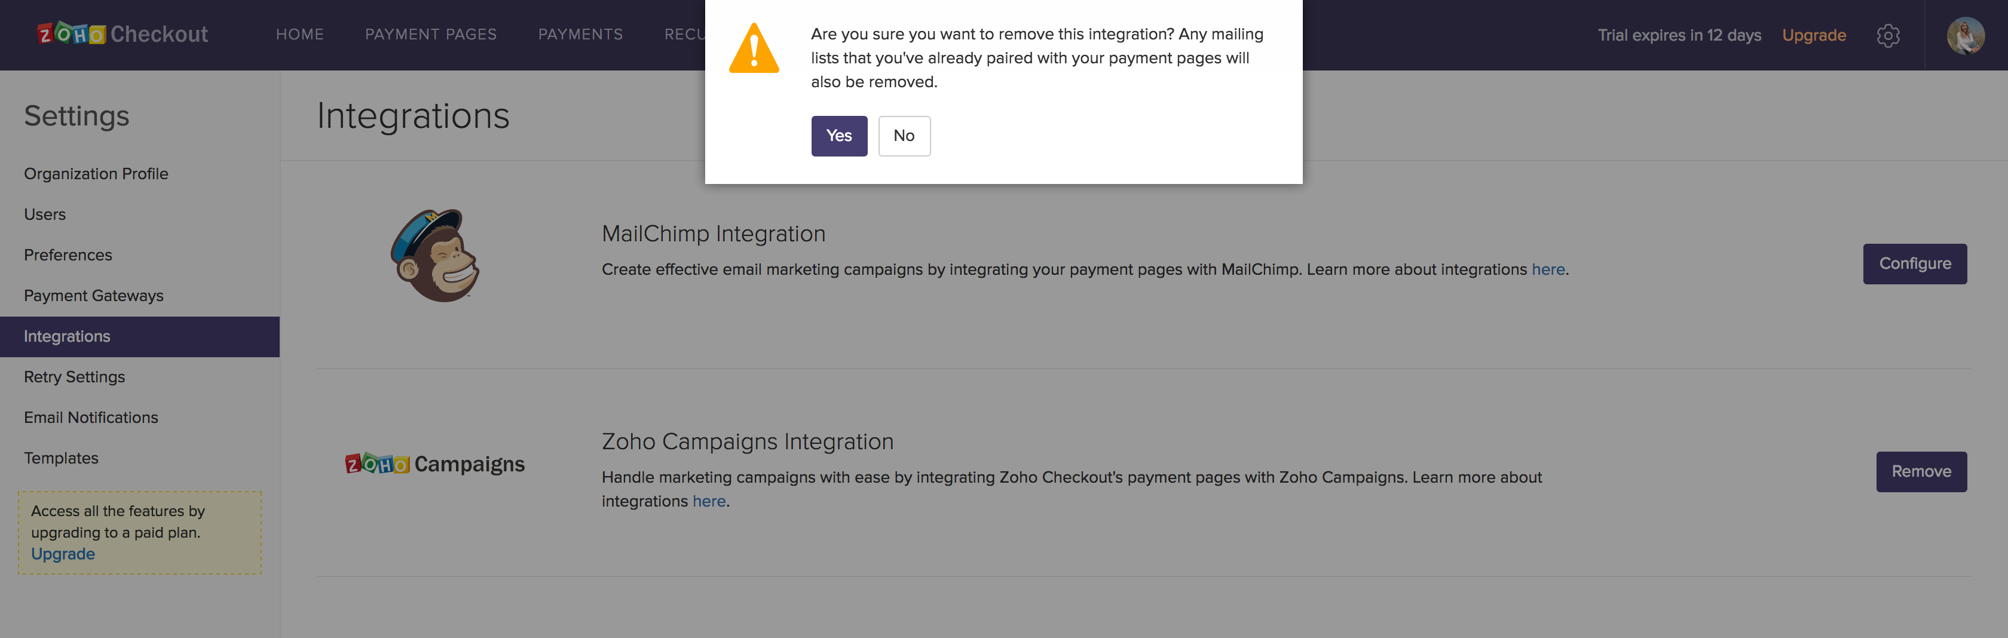Select the Integrations sidebar item
The image size is (2008, 638).
(67, 336)
